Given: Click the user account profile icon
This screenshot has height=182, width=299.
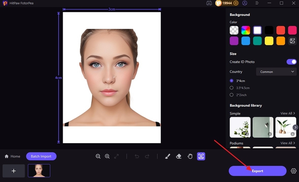Looking at the screenshot, I should pos(245,3).
